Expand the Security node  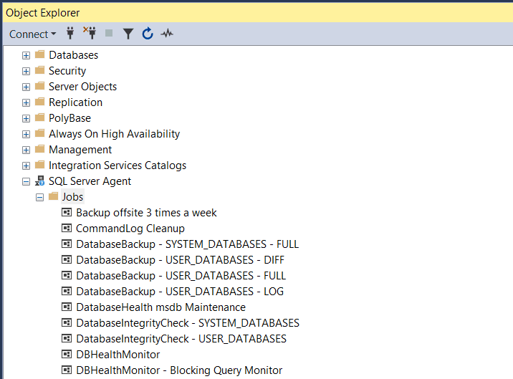coord(27,71)
